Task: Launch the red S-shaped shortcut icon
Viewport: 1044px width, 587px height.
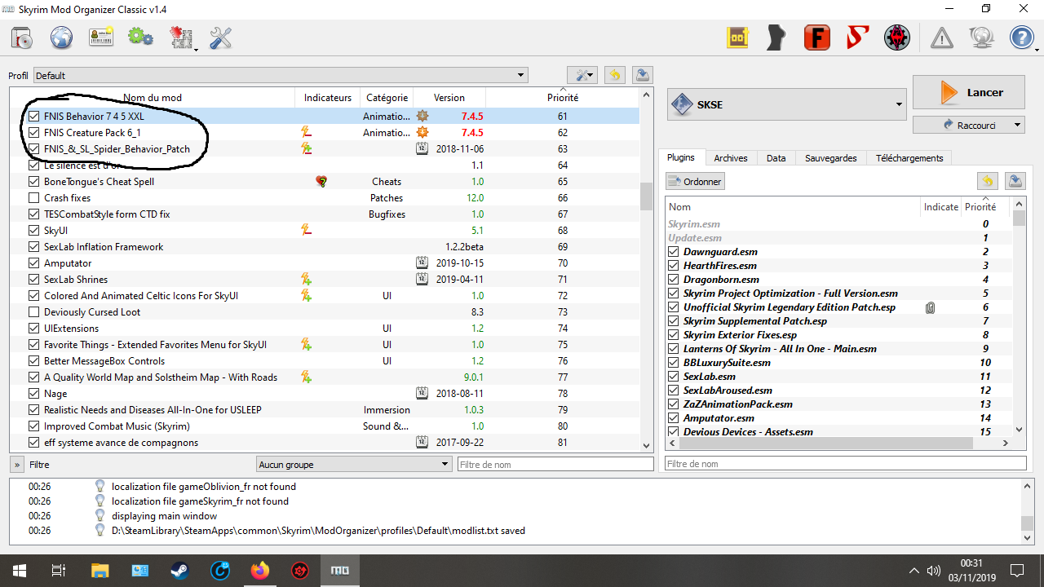Action: pyautogui.click(x=856, y=38)
